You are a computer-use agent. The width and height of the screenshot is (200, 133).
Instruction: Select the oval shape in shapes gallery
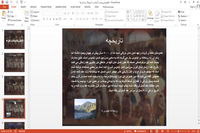tap(140, 12)
